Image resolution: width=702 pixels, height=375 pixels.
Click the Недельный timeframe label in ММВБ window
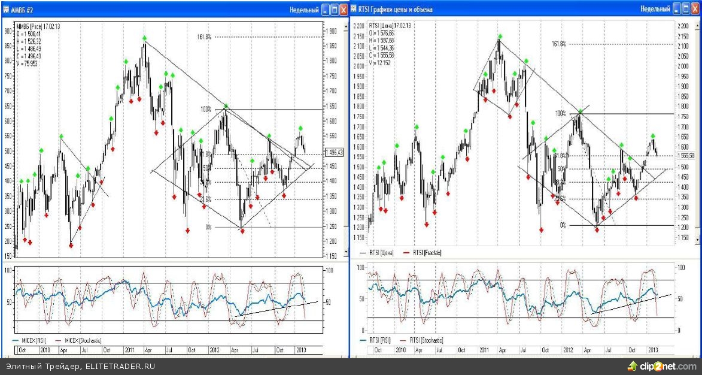coord(303,10)
